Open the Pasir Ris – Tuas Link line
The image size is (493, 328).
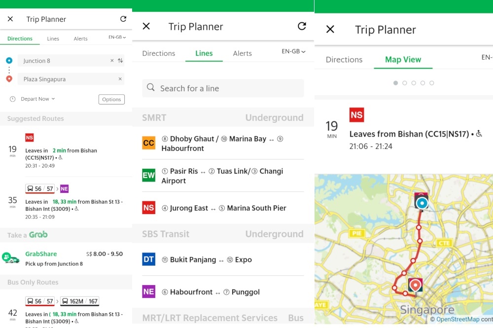pos(223,176)
